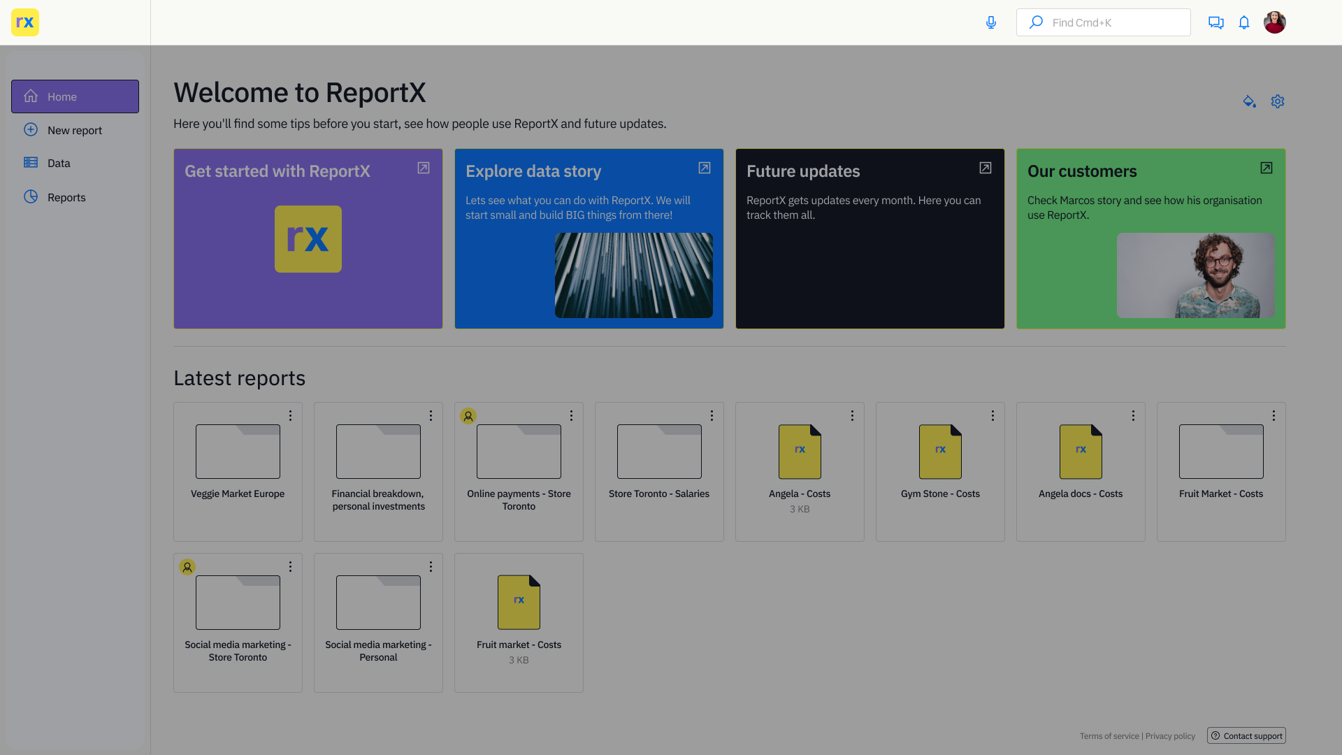Viewport: 1342px width, 755px height.
Task: Click Get started with ReportX title
Action: pos(277,171)
